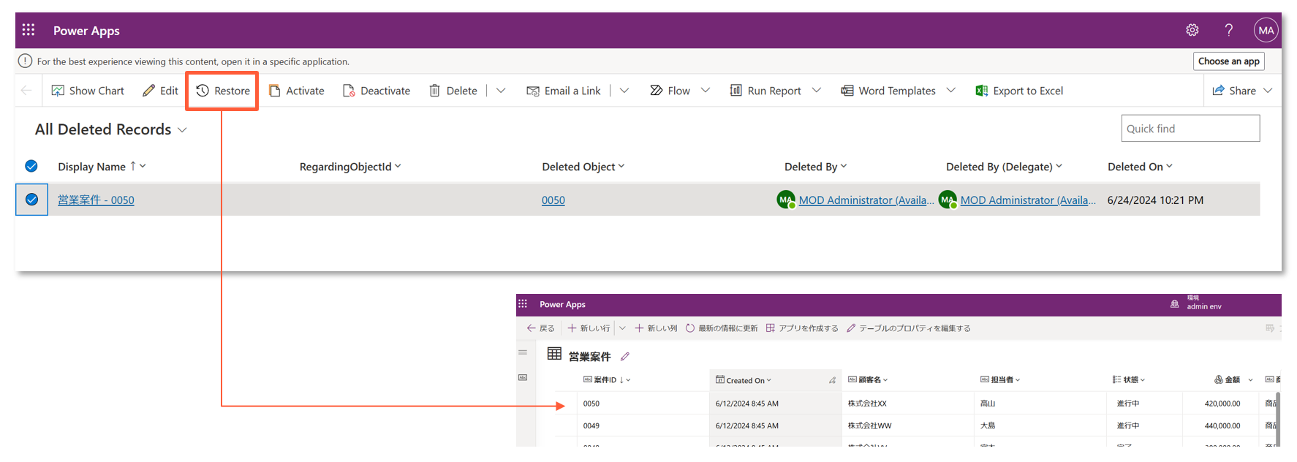Image resolution: width=1297 pixels, height=462 pixels.
Task: Click the Edit pencil command
Action: pos(160,91)
